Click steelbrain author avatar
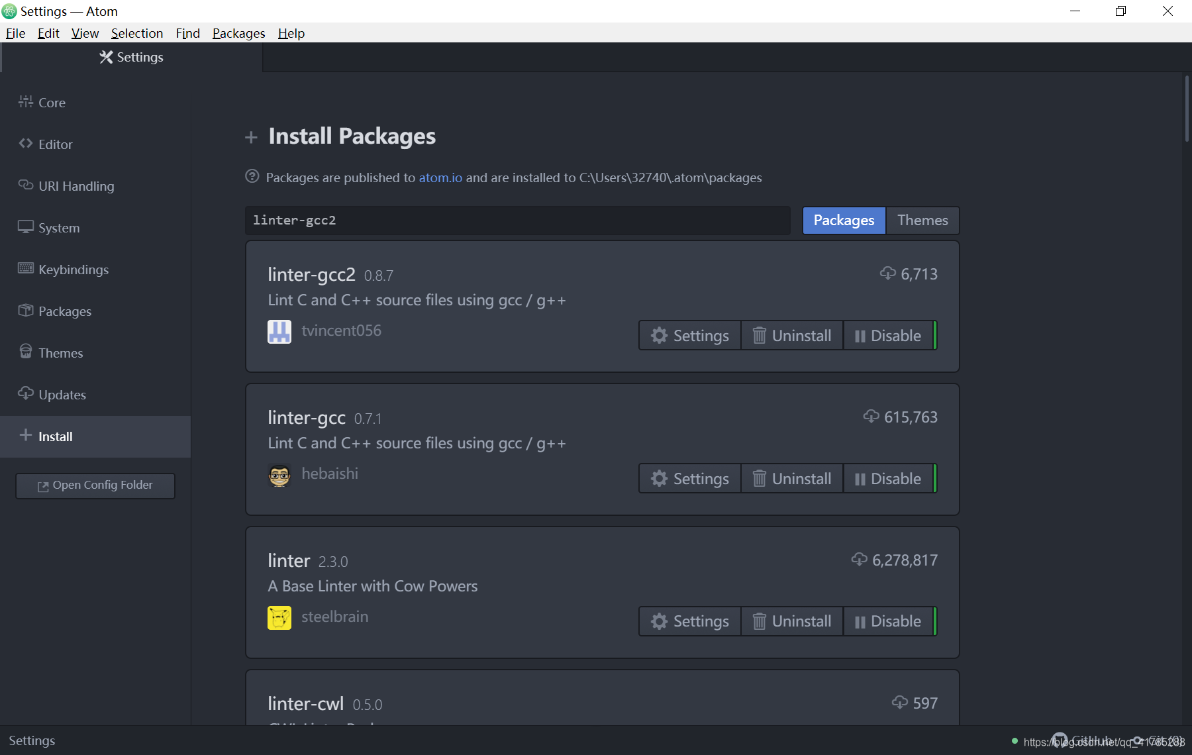 click(279, 617)
